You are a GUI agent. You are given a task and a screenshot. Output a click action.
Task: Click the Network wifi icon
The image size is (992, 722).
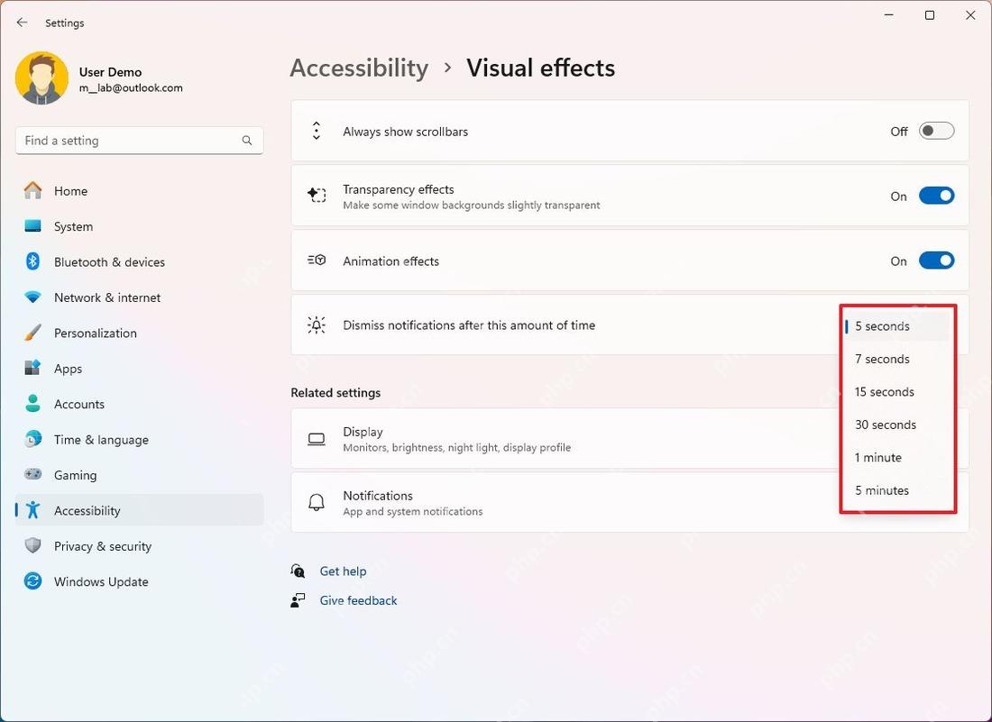click(32, 297)
